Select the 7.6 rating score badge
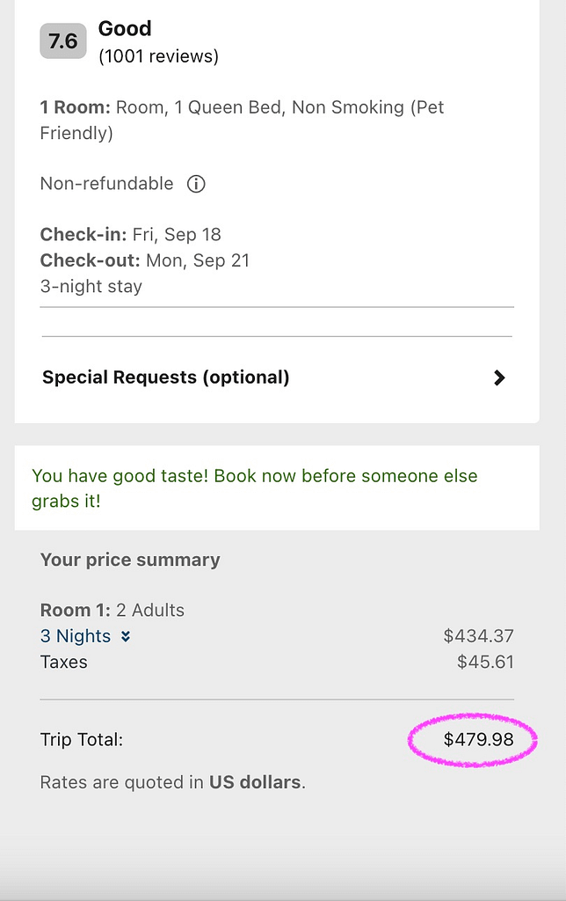 (x=62, y=40)
